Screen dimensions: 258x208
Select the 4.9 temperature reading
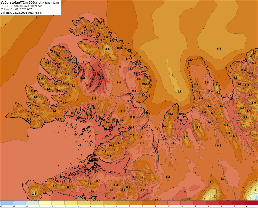[107, 49]
